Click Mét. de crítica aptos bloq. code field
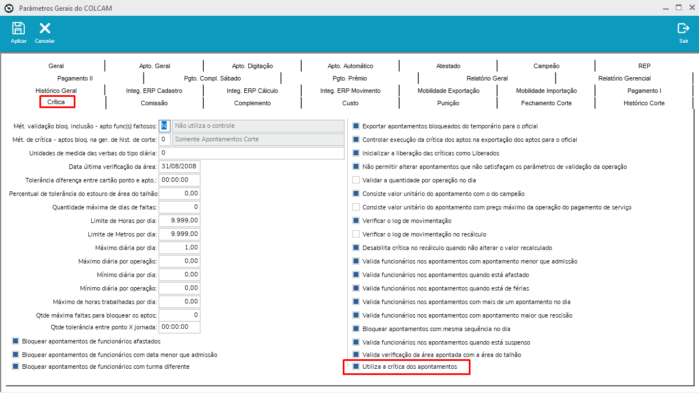 coord(164,139)
